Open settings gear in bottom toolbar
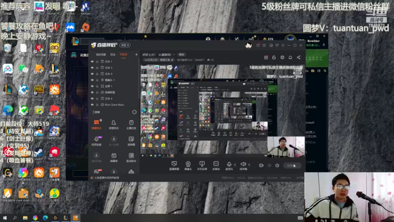394x222 pixels. 277,165
